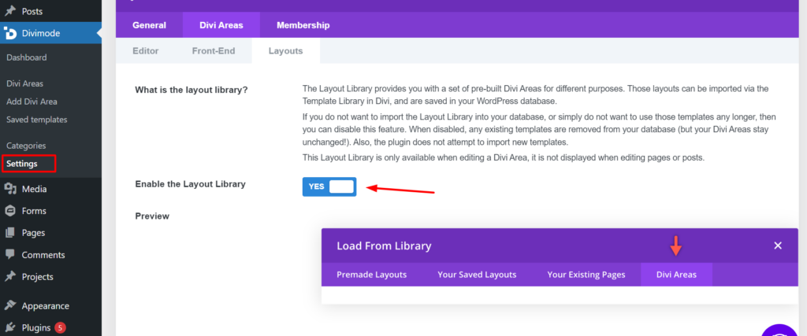Click the Forms icon in sidebar
The image size is (807, 336).
click(x=9, y=211)
